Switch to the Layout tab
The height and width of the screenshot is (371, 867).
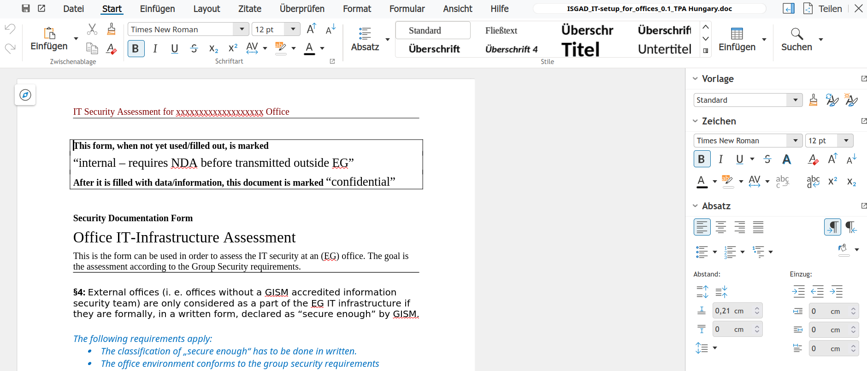(206, 9)
